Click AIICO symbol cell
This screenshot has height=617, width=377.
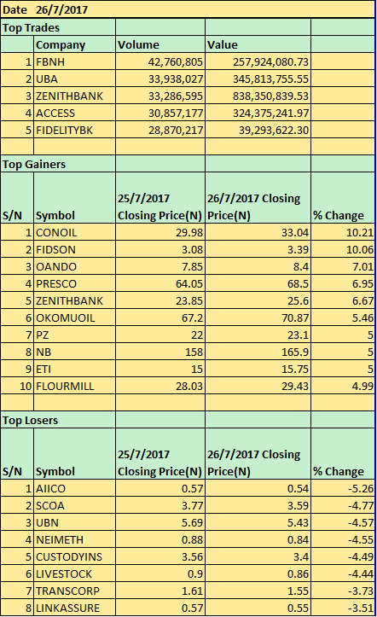pyautogui.click(x=75, y=488)
